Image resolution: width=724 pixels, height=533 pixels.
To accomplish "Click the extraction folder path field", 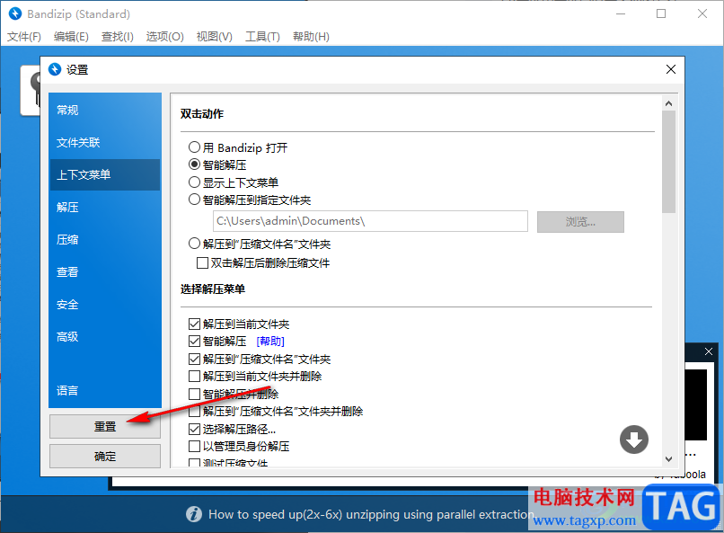I will [370, 221].
